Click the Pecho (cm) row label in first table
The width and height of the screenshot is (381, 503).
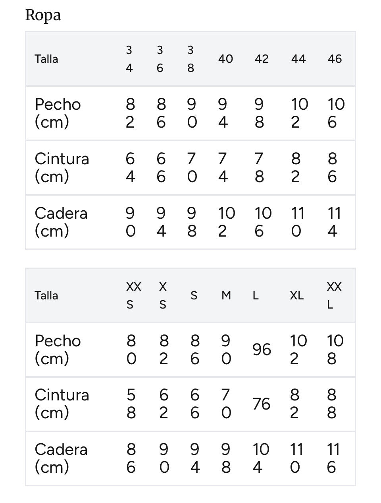[58, 113]
